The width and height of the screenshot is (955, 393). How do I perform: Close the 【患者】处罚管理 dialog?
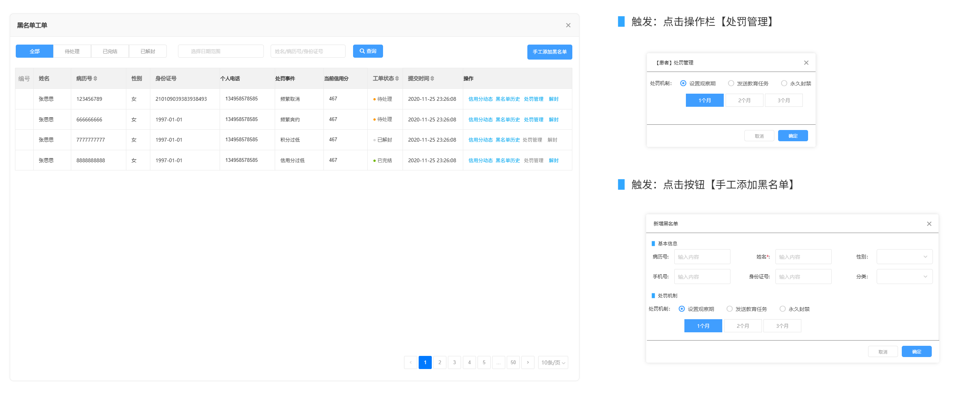806,63
